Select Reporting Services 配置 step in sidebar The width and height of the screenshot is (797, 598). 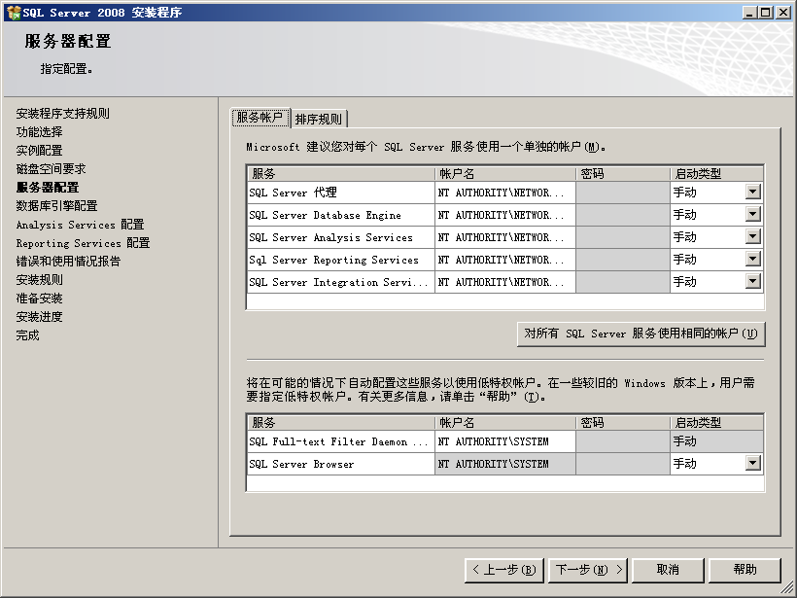(x=83, y=243)
